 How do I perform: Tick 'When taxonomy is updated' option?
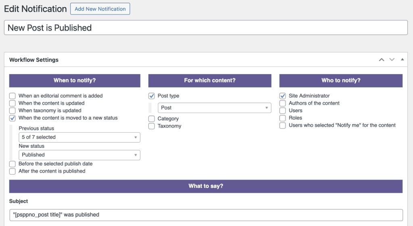tap(13, 111)
